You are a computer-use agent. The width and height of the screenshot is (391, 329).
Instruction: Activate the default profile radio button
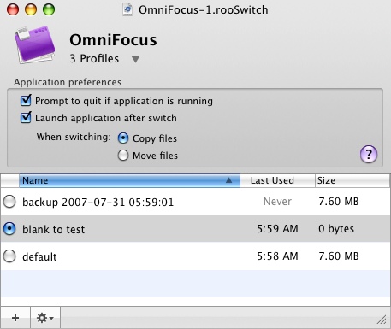9,256
